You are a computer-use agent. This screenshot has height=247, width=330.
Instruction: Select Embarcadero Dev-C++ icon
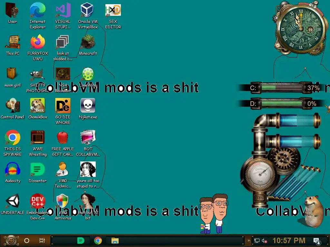coord(37,207)
